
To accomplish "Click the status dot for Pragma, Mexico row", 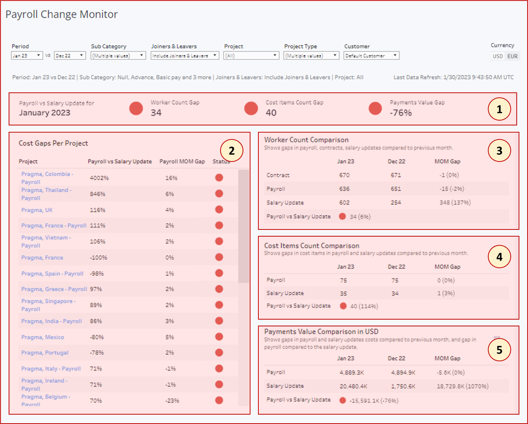I will 219,337.
